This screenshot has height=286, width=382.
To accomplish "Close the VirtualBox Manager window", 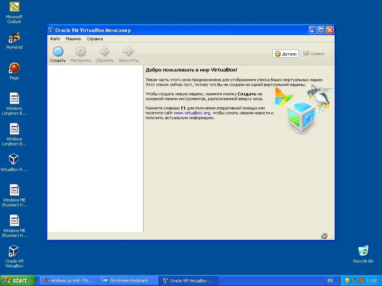I will pos(330,30).
